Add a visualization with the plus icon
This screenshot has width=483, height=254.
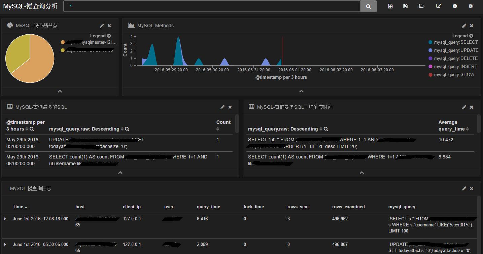[455, 6]
